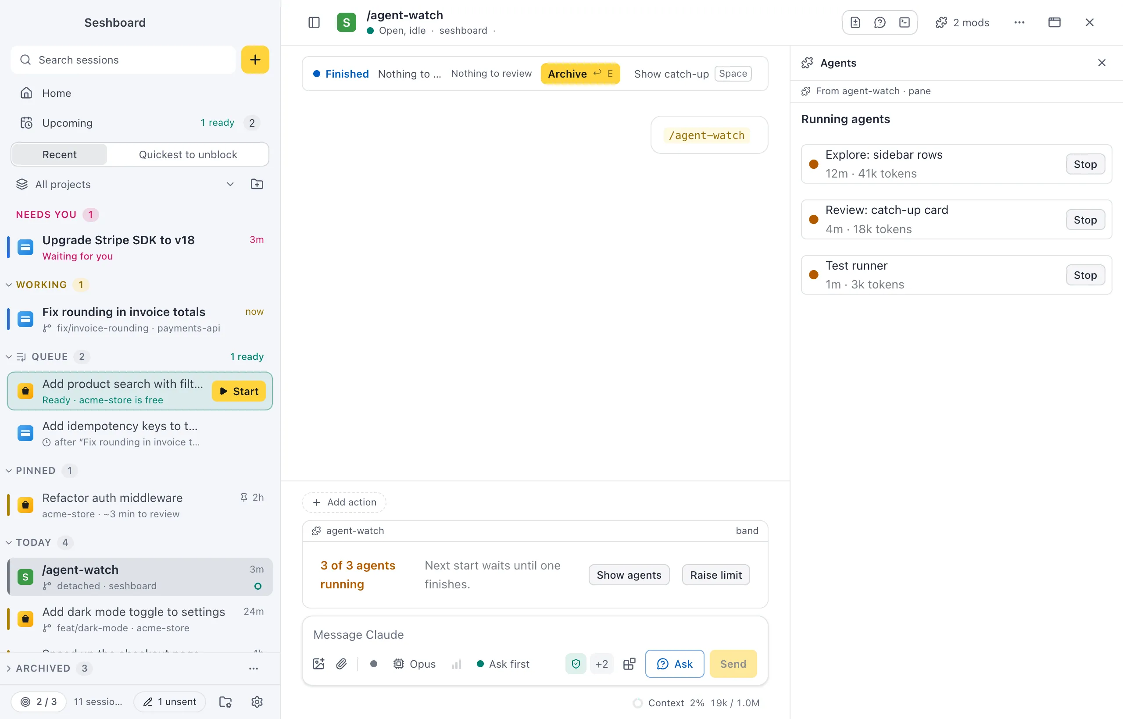This screenshot has height=719, width=1123.
Task: Click the Search sessions field
Action: [x=123, y=59]
